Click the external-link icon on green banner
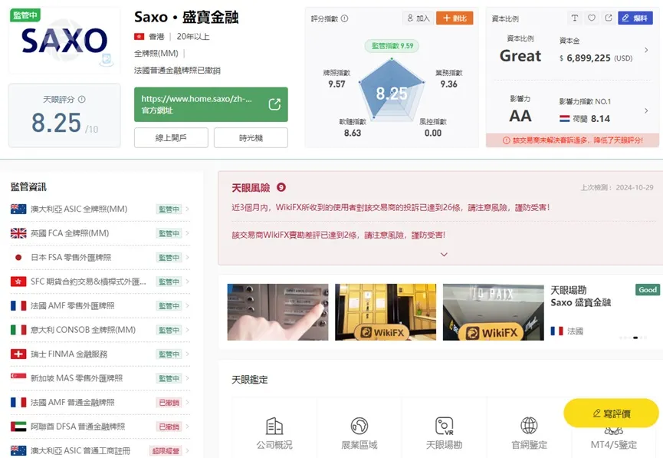Screen dimensions: 663x458 274,104
